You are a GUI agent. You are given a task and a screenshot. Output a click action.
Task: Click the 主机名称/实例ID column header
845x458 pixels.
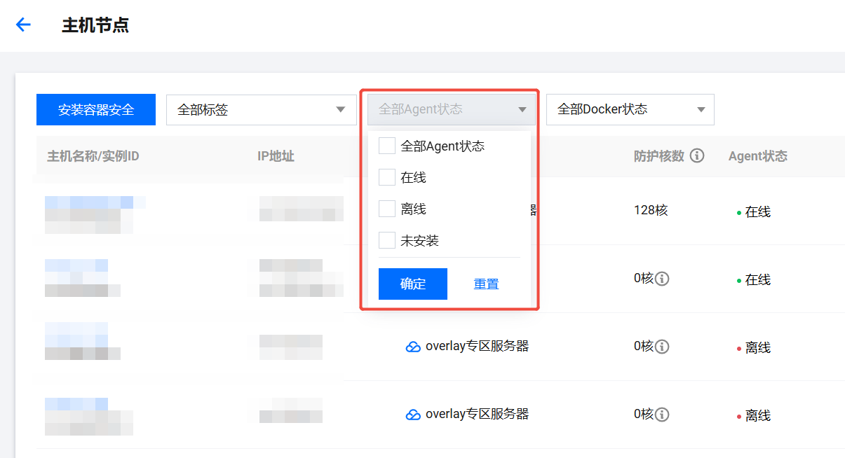click(x=93, y=156)
